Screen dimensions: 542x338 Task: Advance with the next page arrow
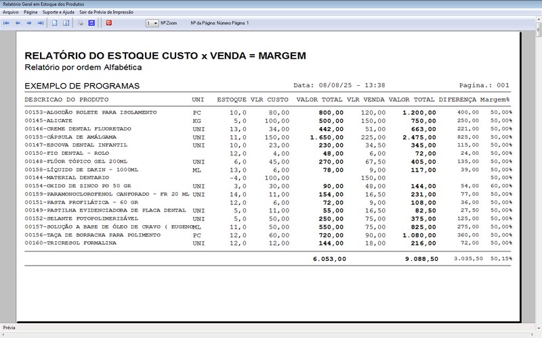[x=29, y=23]
